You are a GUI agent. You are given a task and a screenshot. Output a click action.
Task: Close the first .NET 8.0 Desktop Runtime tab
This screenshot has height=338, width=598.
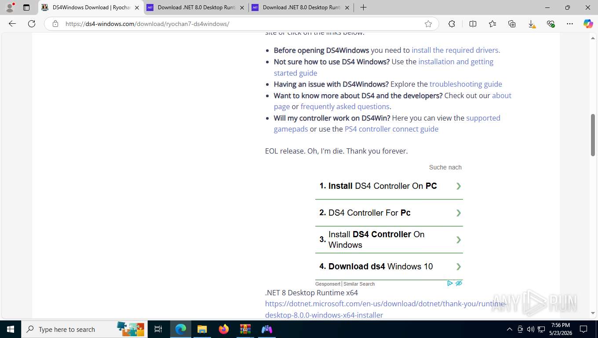(x=242, y=7)
